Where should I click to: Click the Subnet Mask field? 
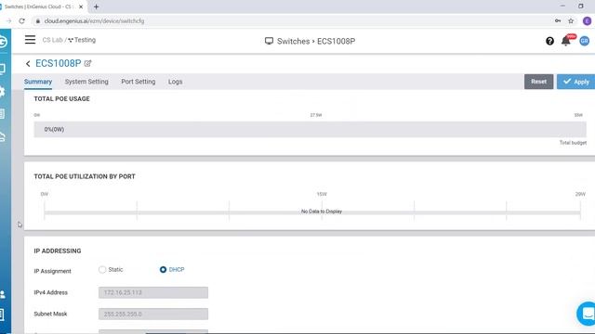(153, 314)
